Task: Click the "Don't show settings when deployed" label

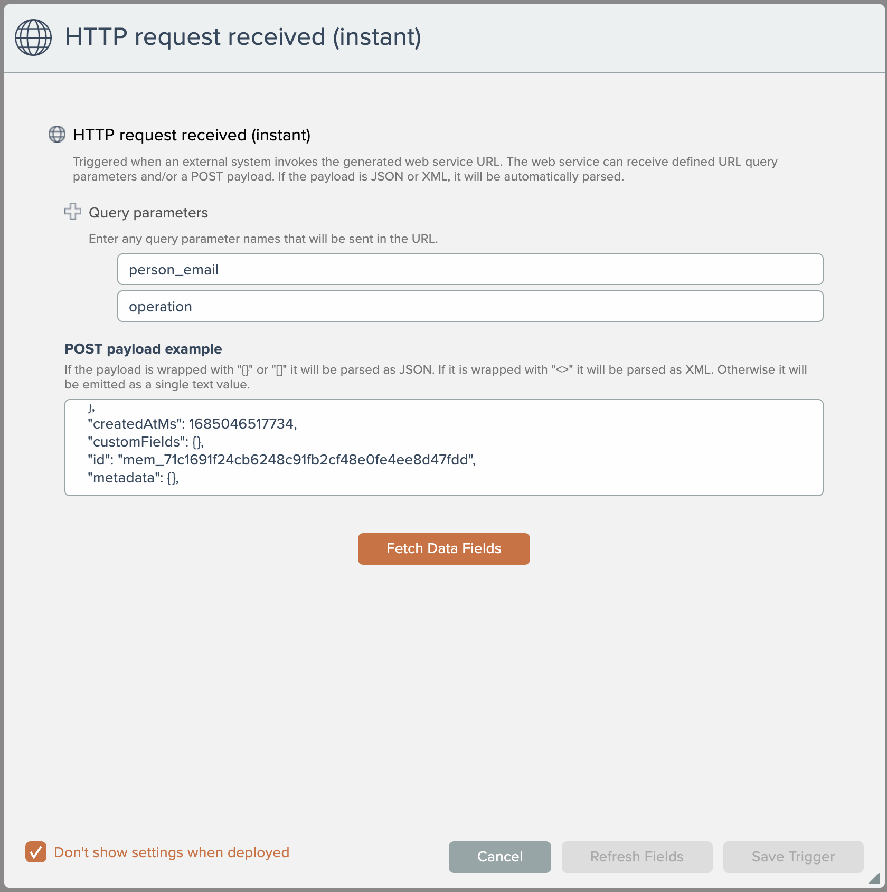Action: tap(172, 852)
